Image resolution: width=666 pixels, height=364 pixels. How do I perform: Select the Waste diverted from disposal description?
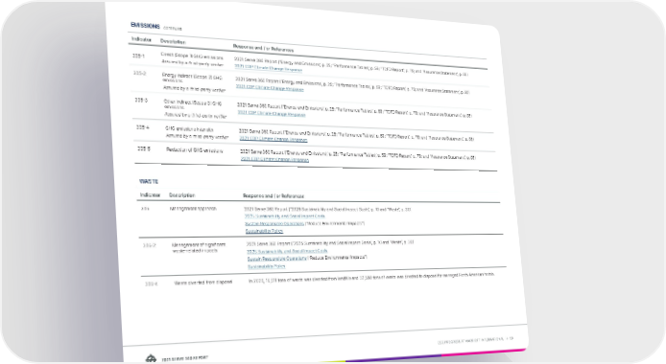point(203,283)
